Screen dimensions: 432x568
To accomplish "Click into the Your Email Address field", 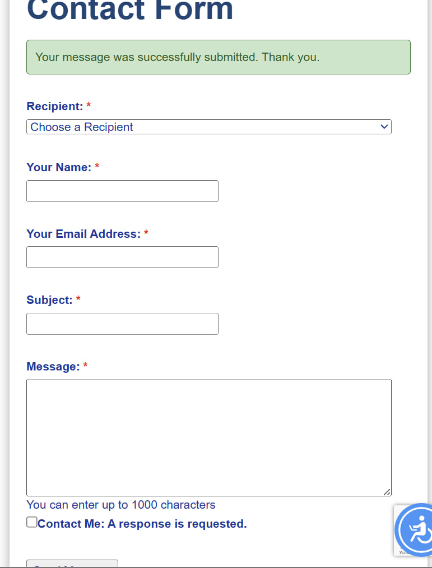I will (x=122, y=257).
